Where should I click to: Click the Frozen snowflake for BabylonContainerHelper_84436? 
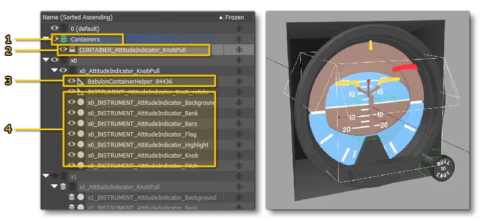(239, 81)
